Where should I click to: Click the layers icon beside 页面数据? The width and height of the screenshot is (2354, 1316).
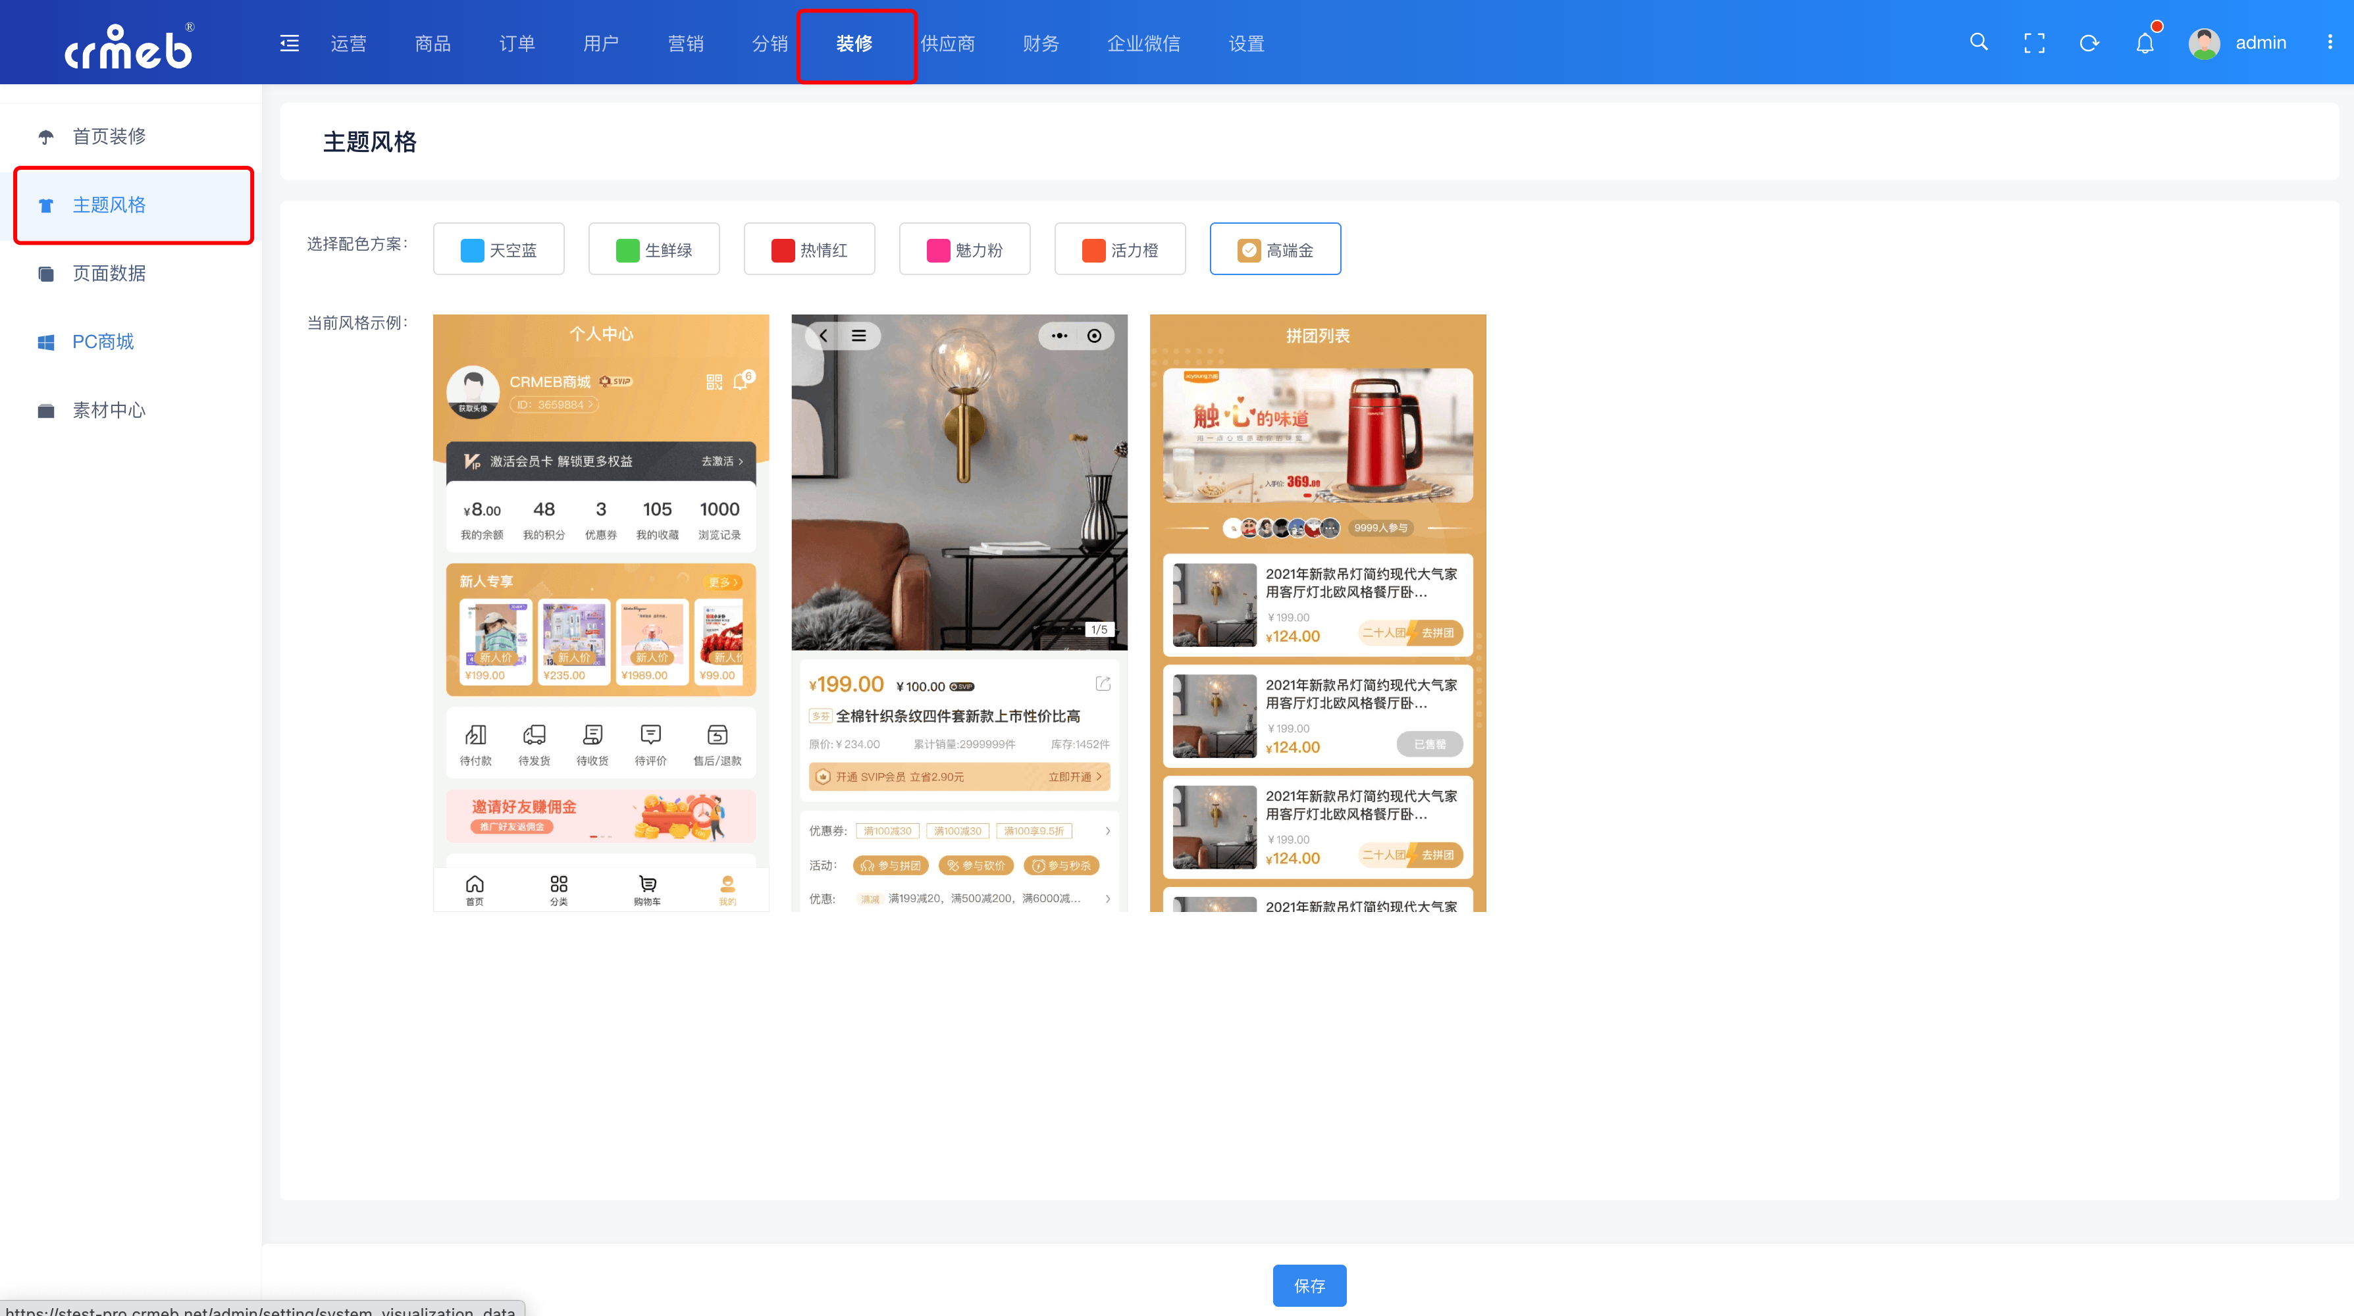(x=45, y=274)
